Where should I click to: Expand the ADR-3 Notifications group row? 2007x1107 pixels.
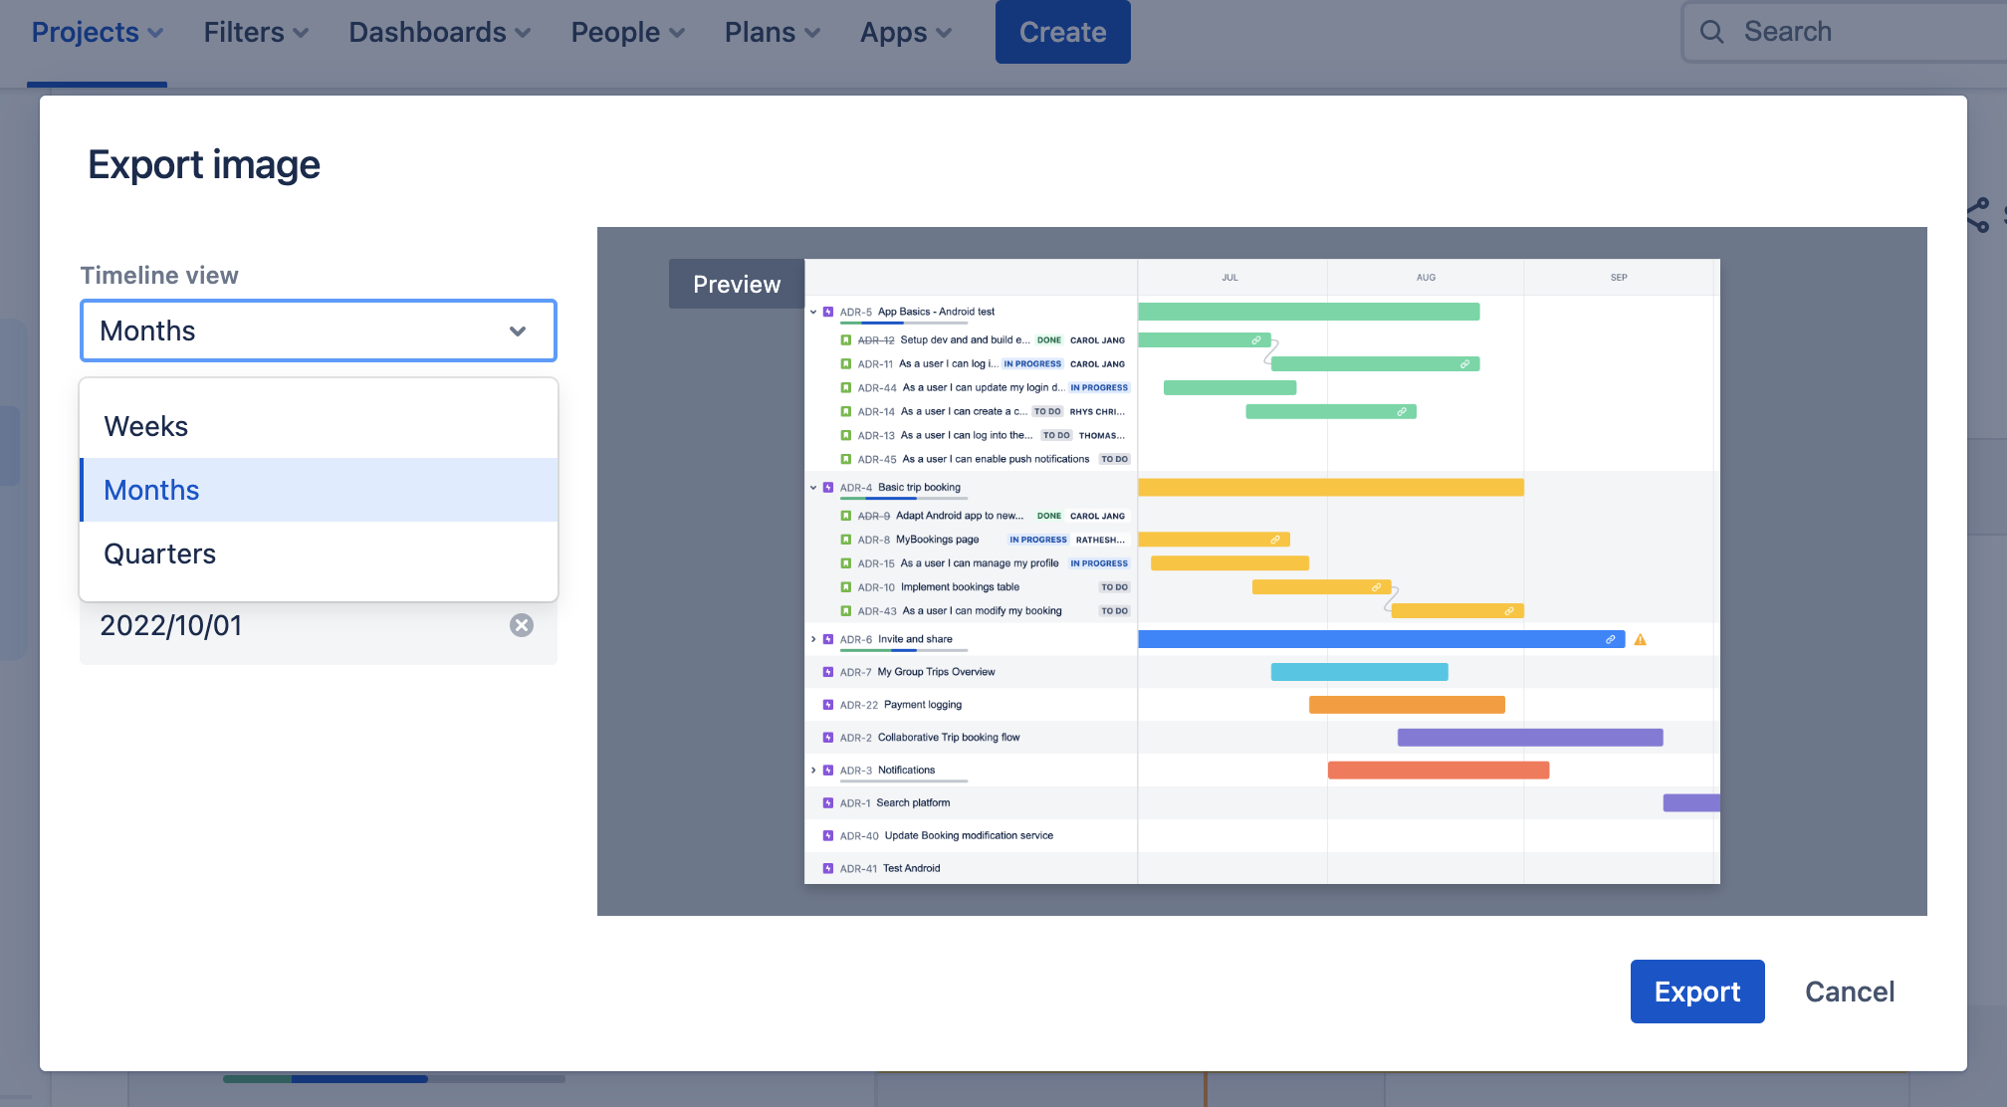coord(813,769)
